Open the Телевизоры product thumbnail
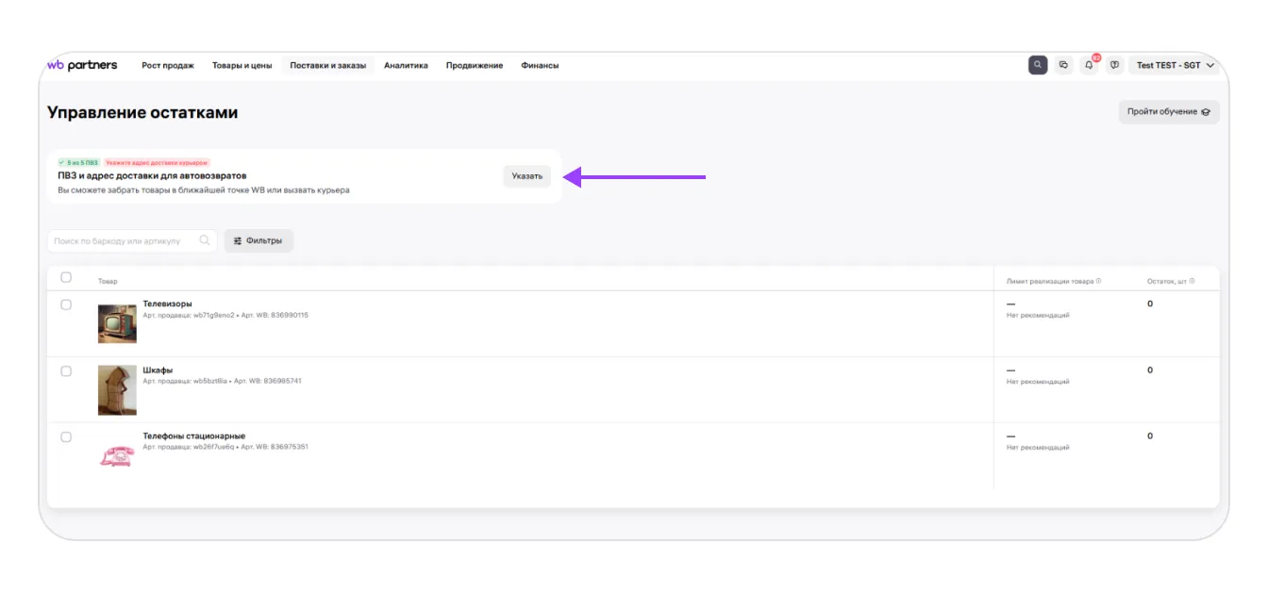The width and height of the screenshot is (1268, 592). [117, 323]
